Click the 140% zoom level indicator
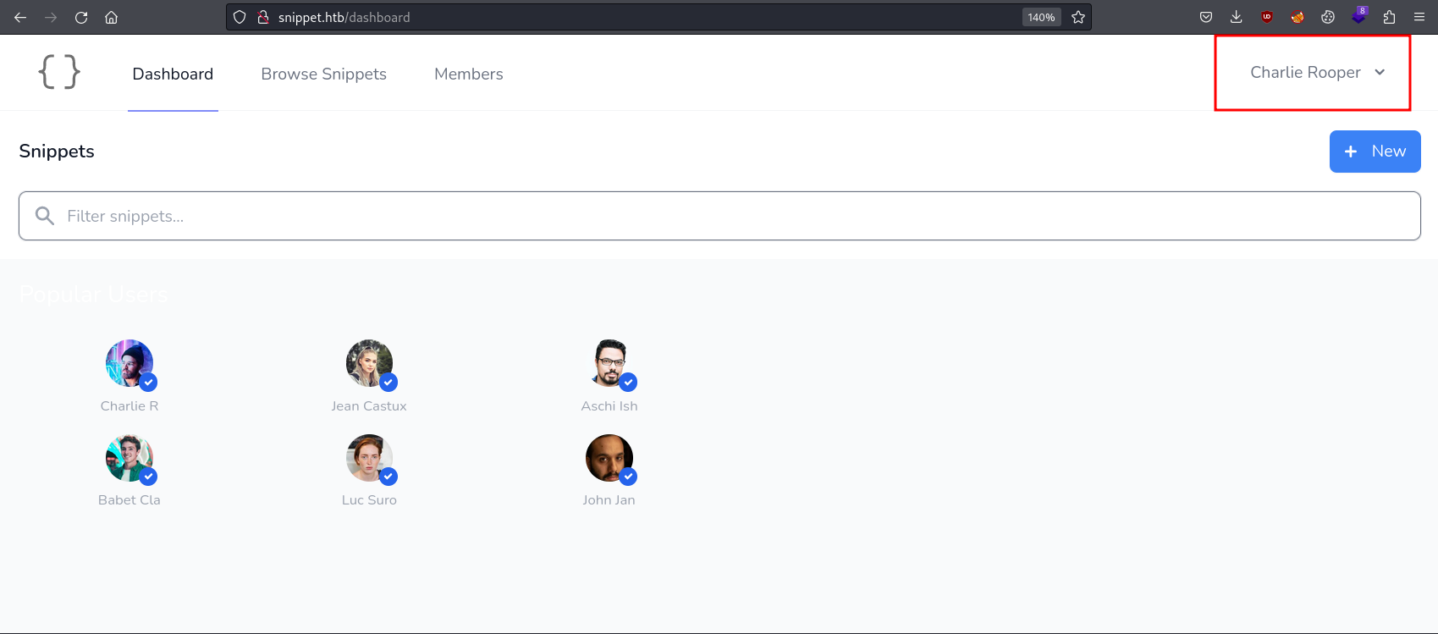Screen dimensions: 1438x634 click(1041, 17)
